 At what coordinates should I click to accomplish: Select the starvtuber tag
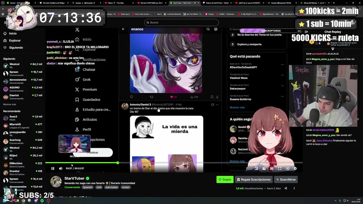coord(111,187)
